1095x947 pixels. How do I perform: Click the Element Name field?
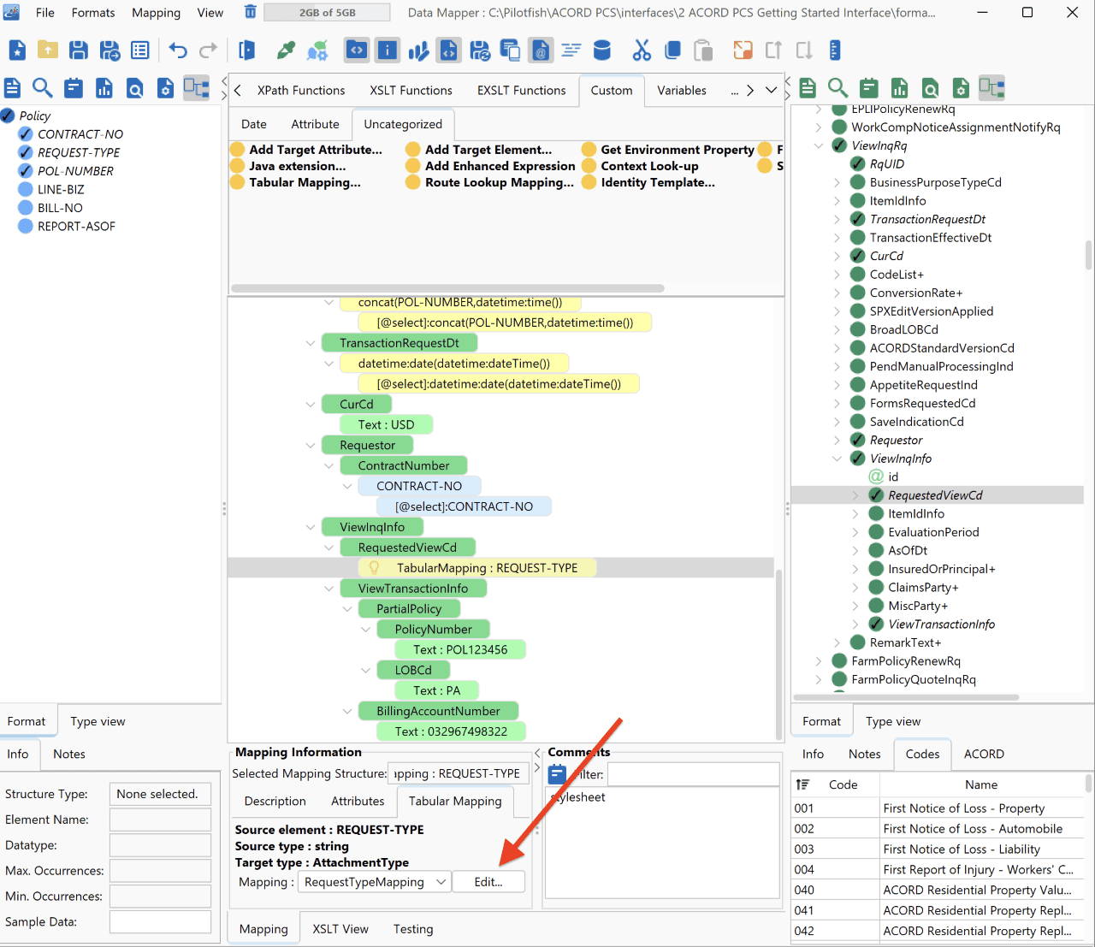point(160,820)
